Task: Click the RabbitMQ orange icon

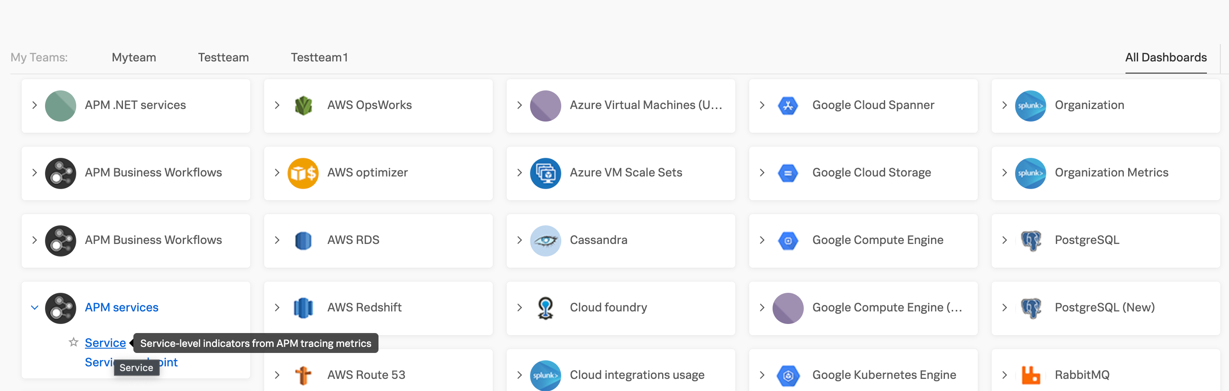Action: pyautogui.click(x=1031, y=375)
